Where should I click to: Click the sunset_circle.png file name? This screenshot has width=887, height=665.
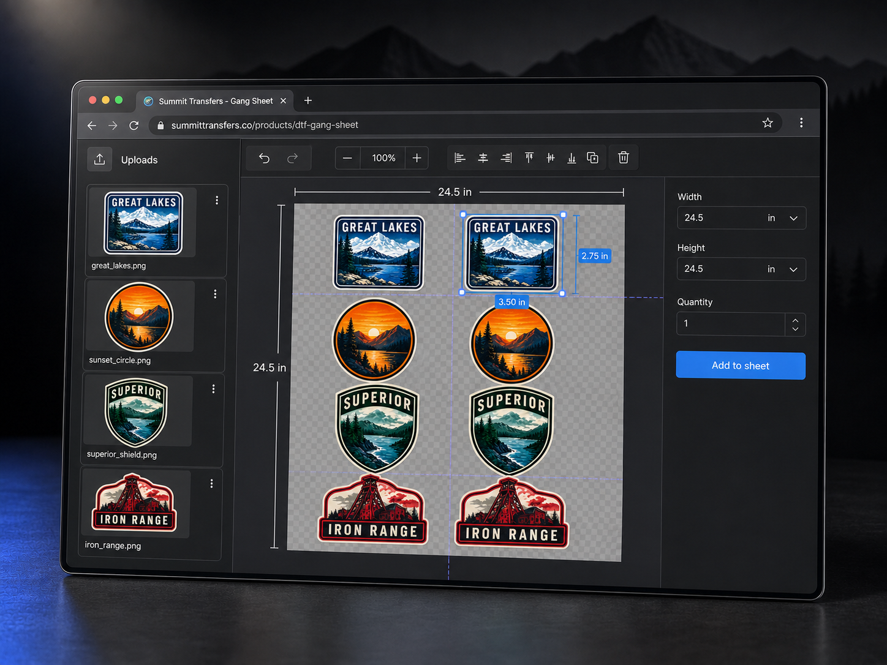point(120,360)
